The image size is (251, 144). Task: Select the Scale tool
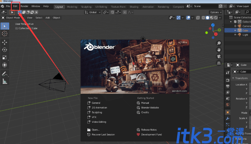(x=5, y=57)
